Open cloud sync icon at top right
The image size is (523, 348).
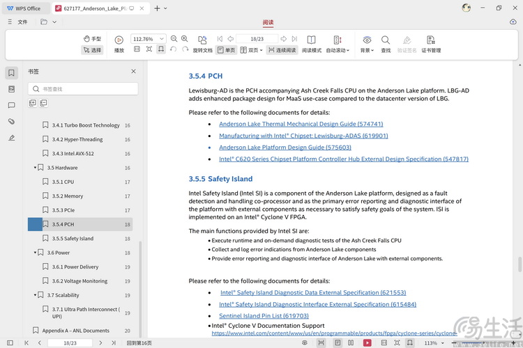coord(513,22)
